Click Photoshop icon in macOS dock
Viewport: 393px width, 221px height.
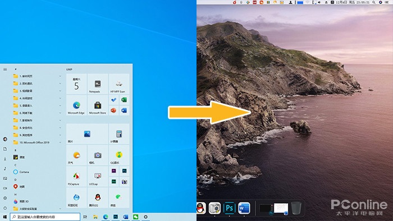coord(229,208)
